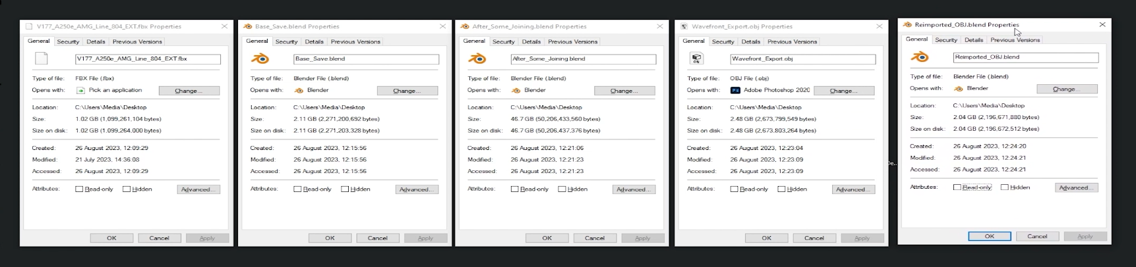Click size value '1.02 GB (1,099,261,104 bytes)'
The image size is (1136, 267).
tap(119, 119)
